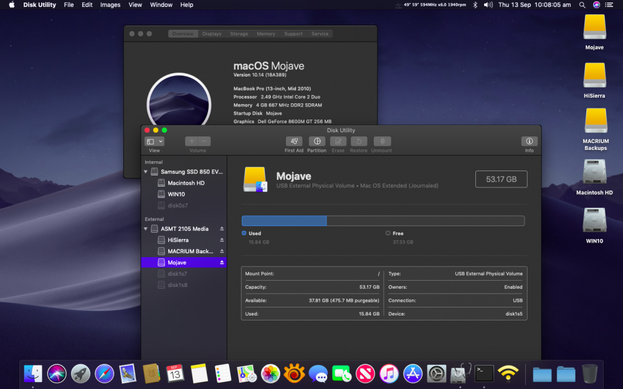Screen dimensions: 623x389
Task: Unmount the Mojave volume via toolbar
Action: click(383, 141)
